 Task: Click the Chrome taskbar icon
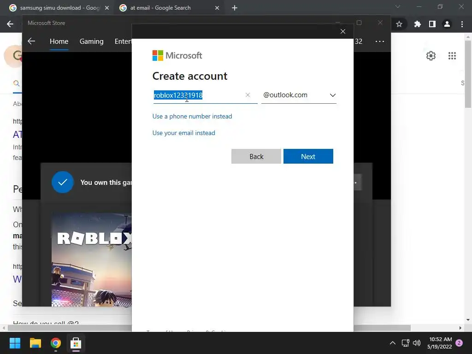[56, 343]
